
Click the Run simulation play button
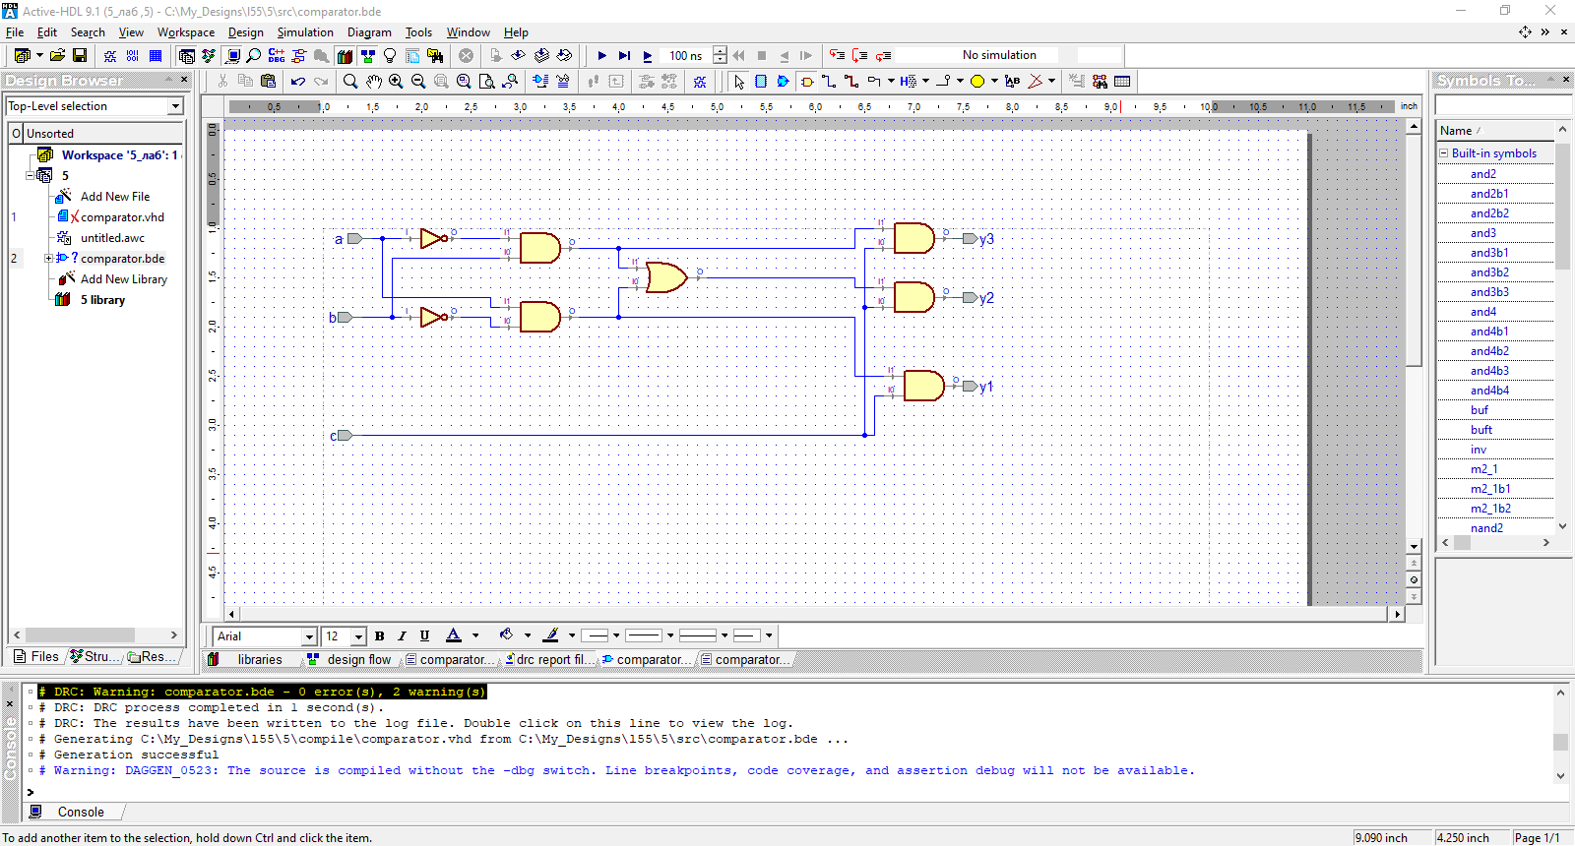tap(601, 56)
